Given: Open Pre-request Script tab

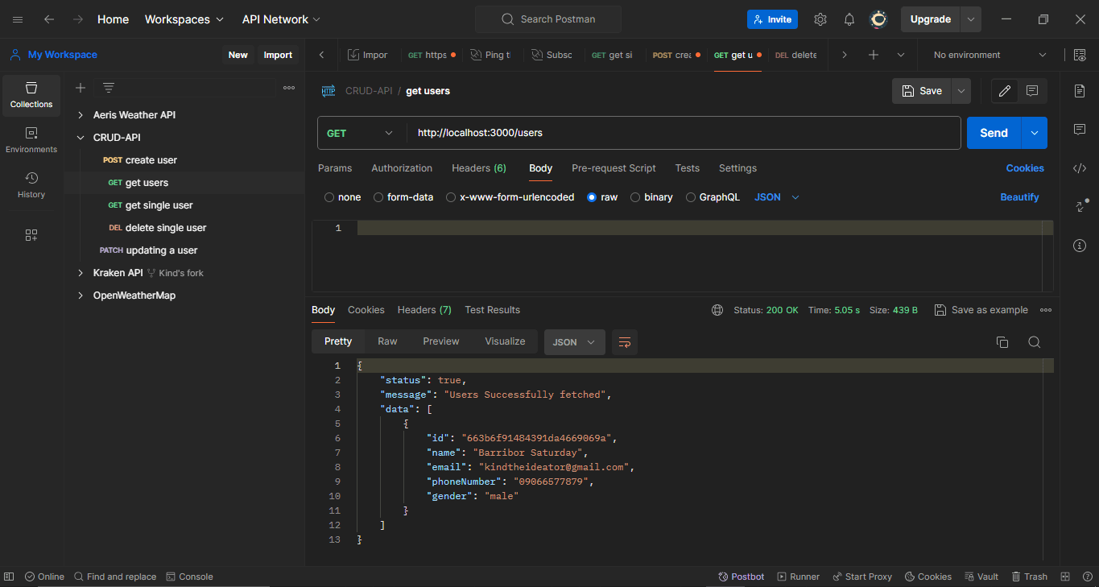Looking at the screenshot, I should click(614, 168).
